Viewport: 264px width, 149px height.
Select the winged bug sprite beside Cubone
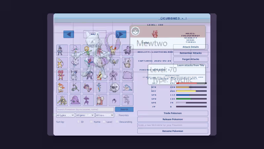(x=114, y=63)
